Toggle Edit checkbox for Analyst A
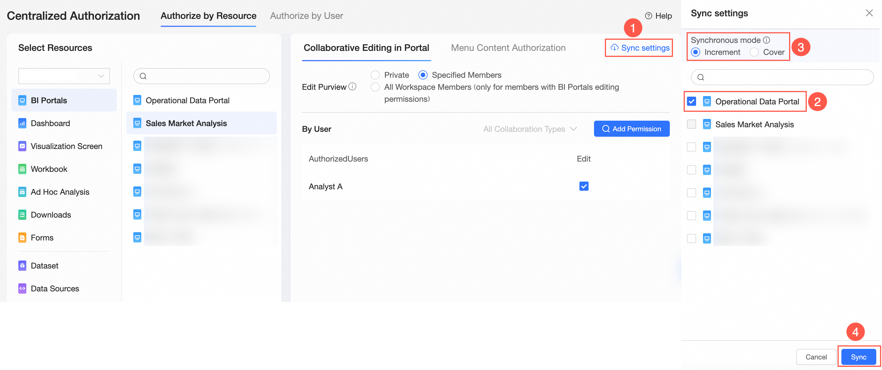The image size is (882, 370). (583, 186)
